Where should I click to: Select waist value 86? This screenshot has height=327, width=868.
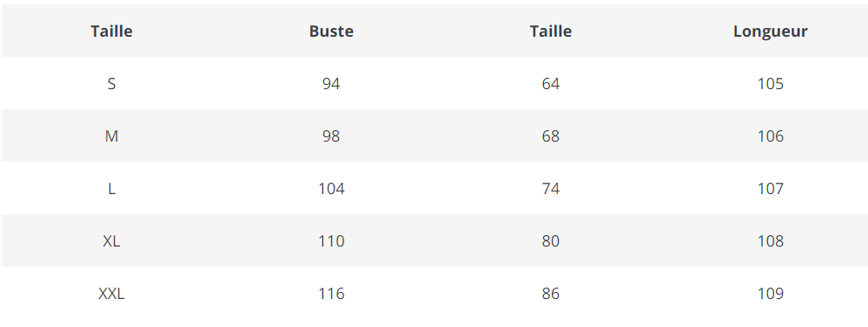pyautogui.click(x=551, y=294)
